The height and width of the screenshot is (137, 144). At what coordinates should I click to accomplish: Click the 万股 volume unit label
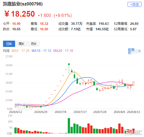click(x=9, y=134)
